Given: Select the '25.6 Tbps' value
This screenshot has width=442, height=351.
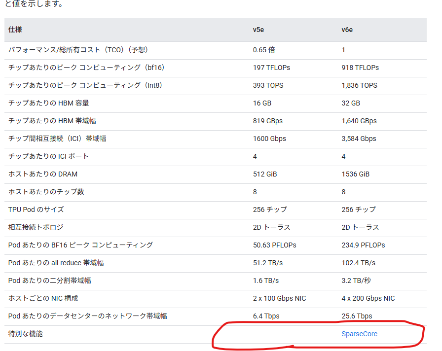Looking at the screenshot, I should [x=357, y=316].
